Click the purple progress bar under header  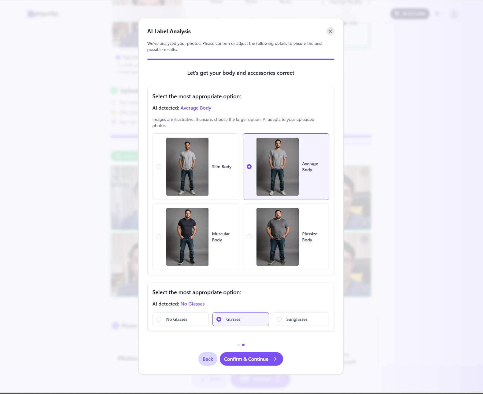[241, 59]
